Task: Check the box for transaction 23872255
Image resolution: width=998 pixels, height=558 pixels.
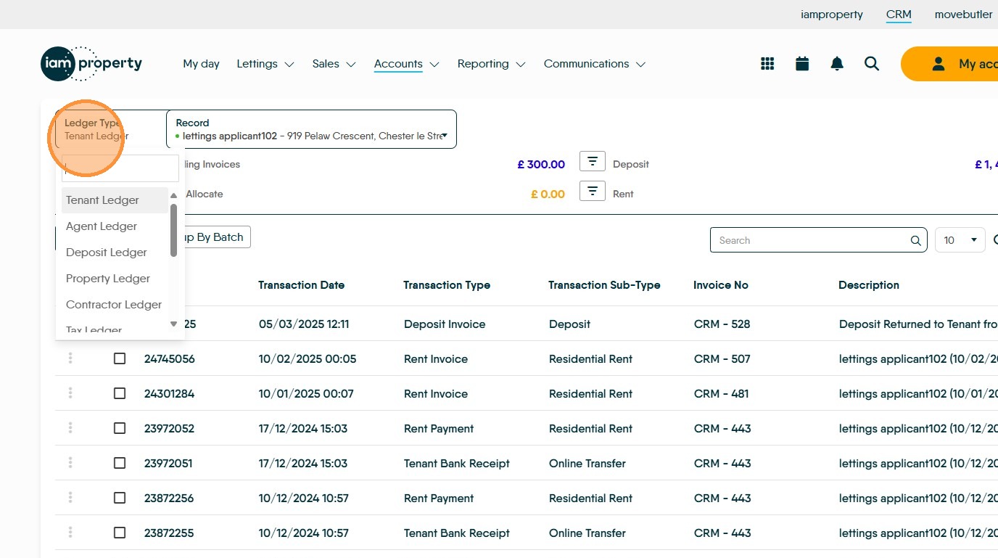Action: coord(120,533)
